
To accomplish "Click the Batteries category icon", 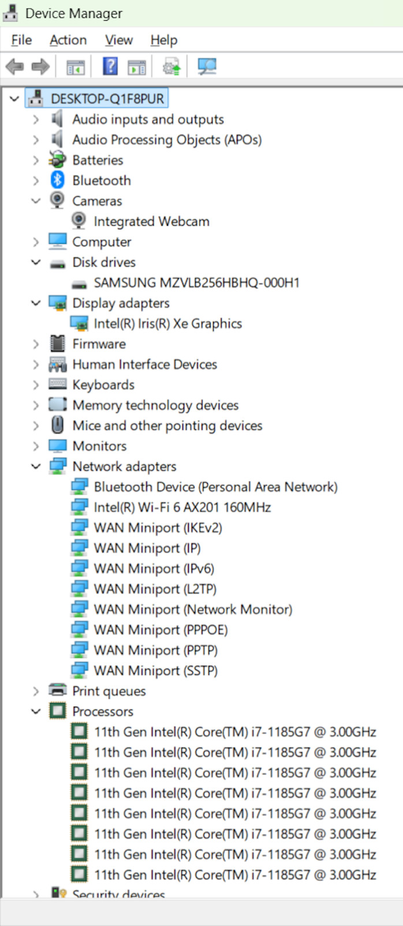I will (57, 160).
